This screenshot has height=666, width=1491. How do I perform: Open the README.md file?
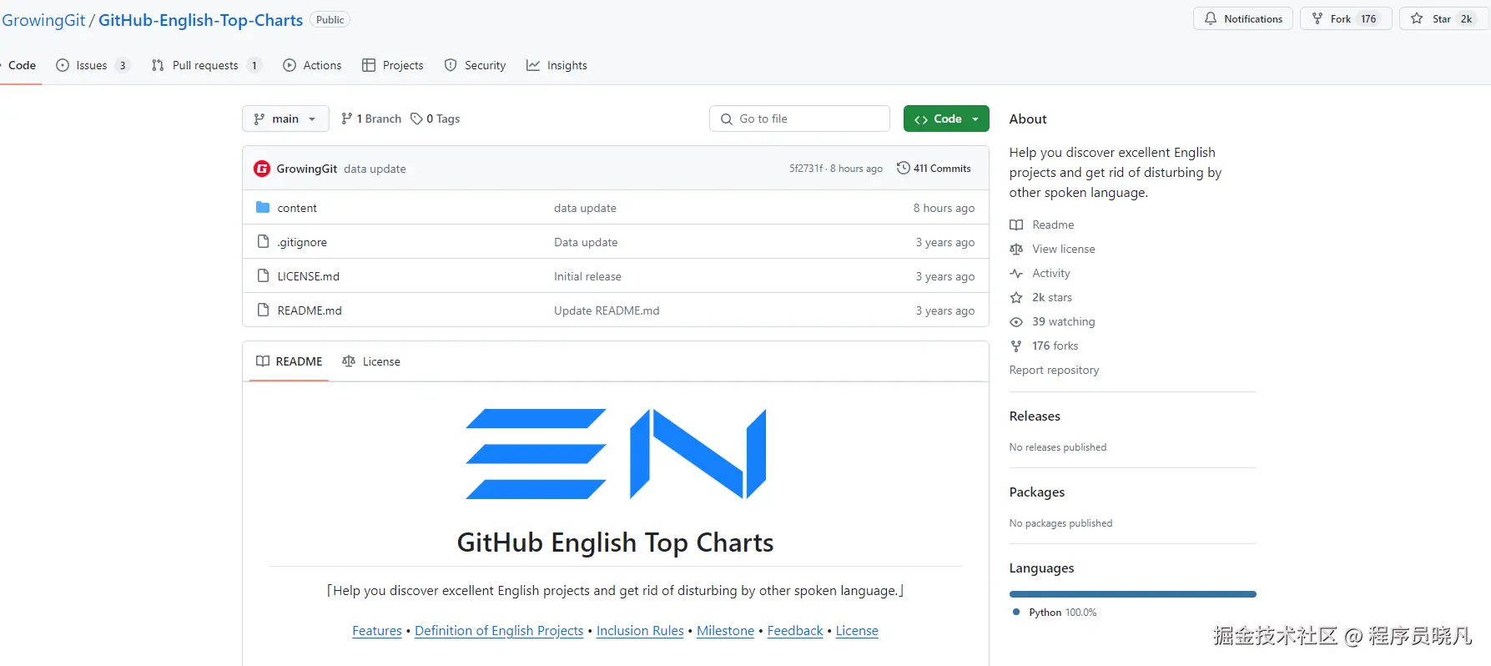pos(310,310)
